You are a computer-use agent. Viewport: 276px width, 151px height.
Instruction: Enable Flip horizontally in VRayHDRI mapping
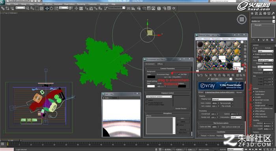pyautogui.click(x=232, y=103)
